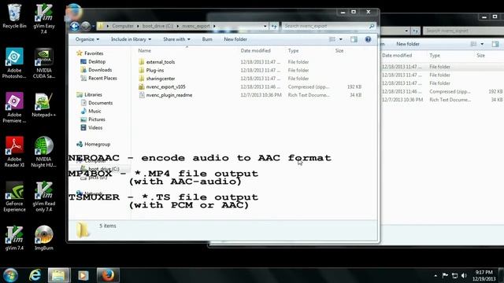504x283 pixels.
Task: Select Recent Places in navigation pane
Action: click(x=98, y=79)
